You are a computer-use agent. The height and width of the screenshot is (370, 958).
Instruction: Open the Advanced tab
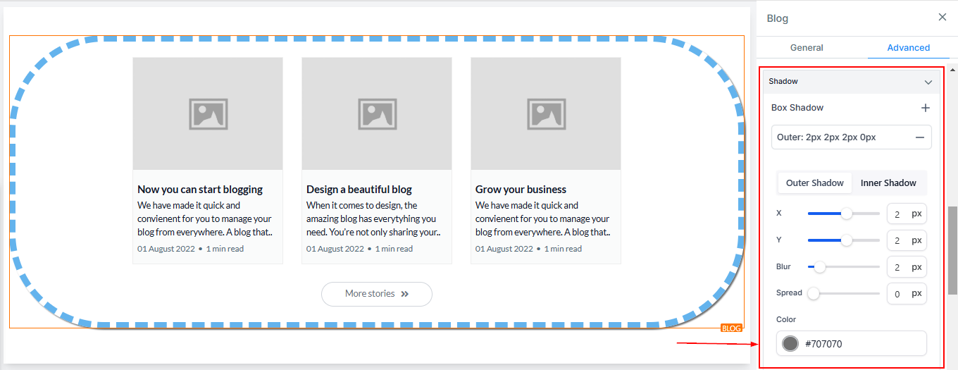coord(908,48)
